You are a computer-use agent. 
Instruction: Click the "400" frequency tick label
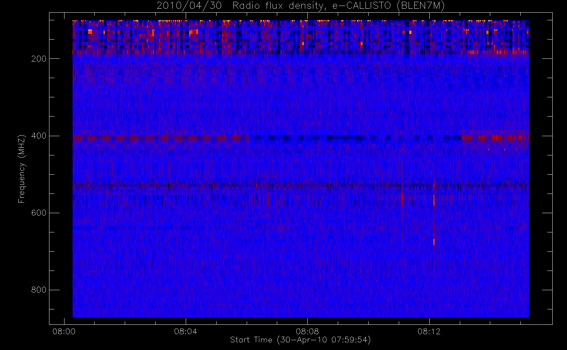(39, 136)
